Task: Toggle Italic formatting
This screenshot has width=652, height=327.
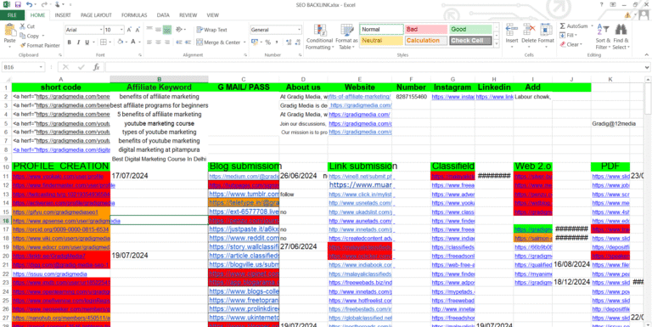Action: pyautogui.click(x=78, y=42)
